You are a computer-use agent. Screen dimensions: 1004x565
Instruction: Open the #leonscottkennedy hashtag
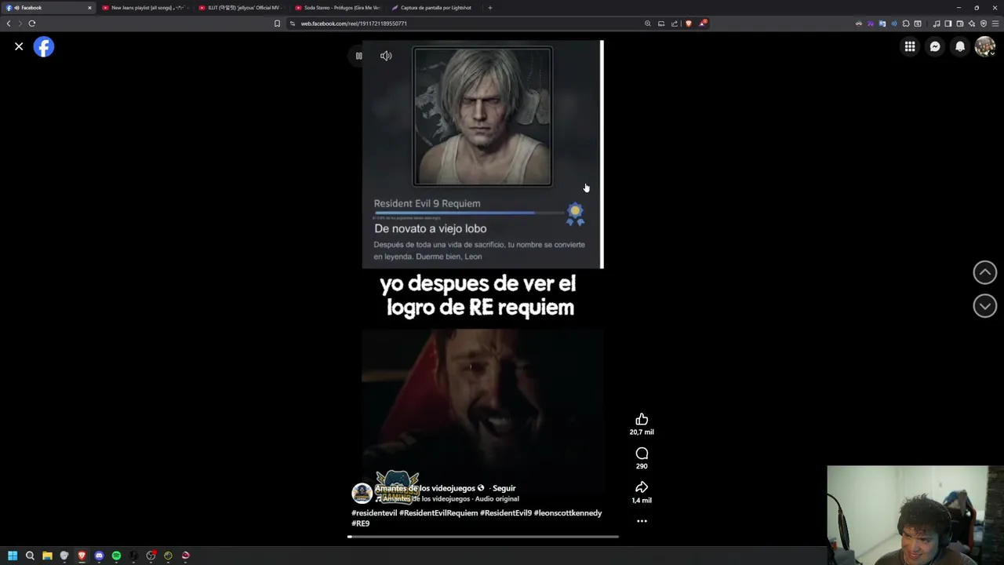coord(568,513)
